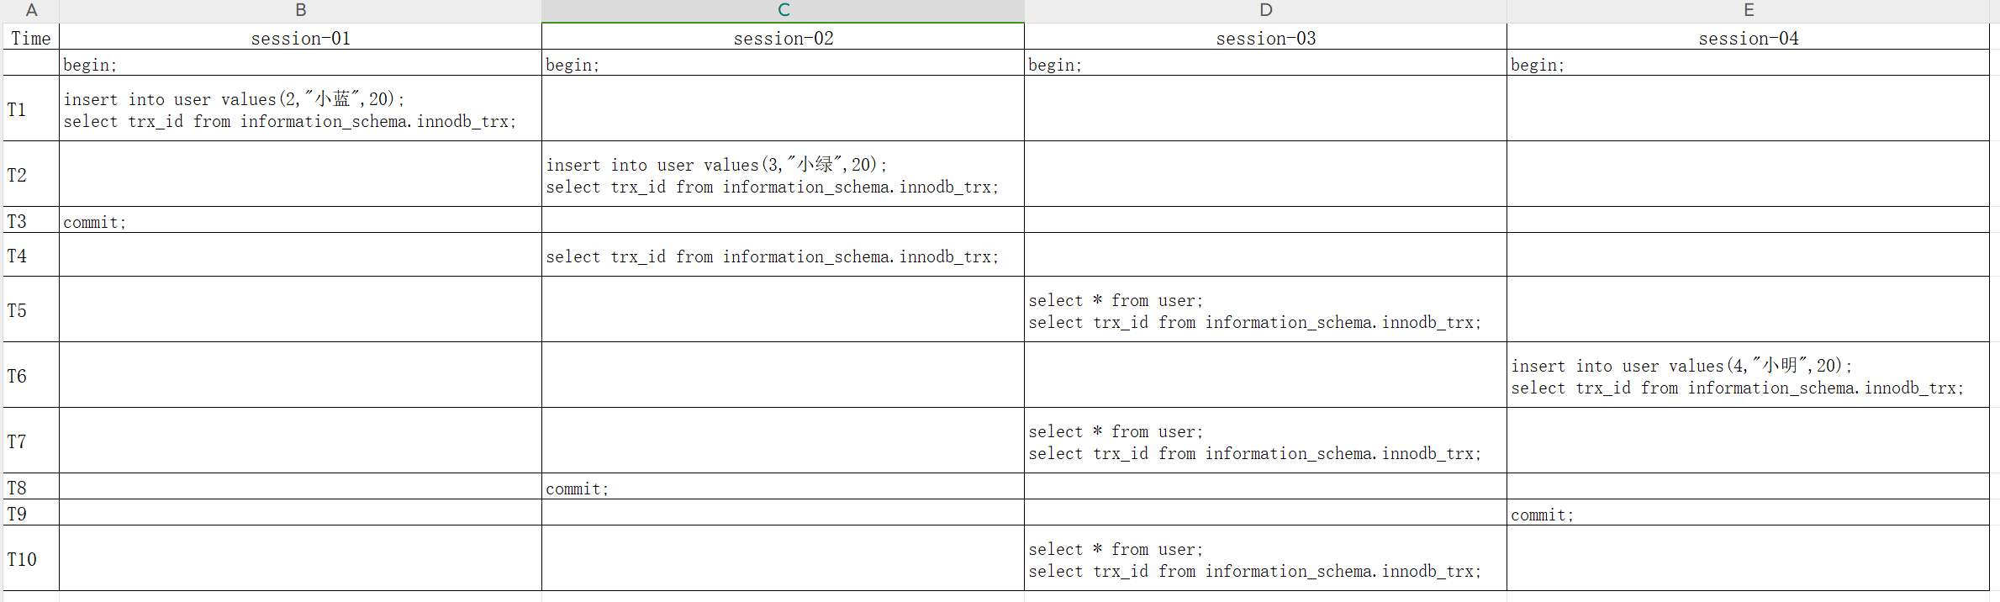Click session-01 commit cell in row T3

point(300,221)
